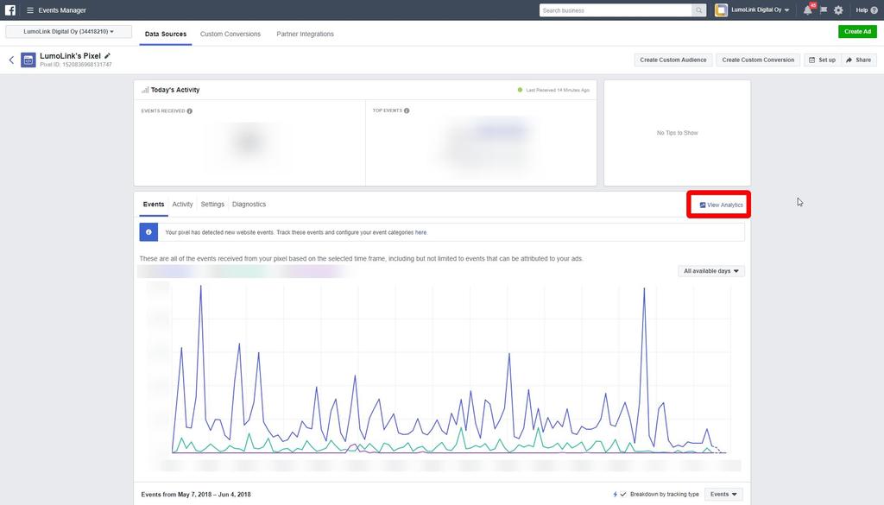Go back using the left chevron arrow
The height and width of the screenshot is (505, 884).
click(x=11, y=60)
